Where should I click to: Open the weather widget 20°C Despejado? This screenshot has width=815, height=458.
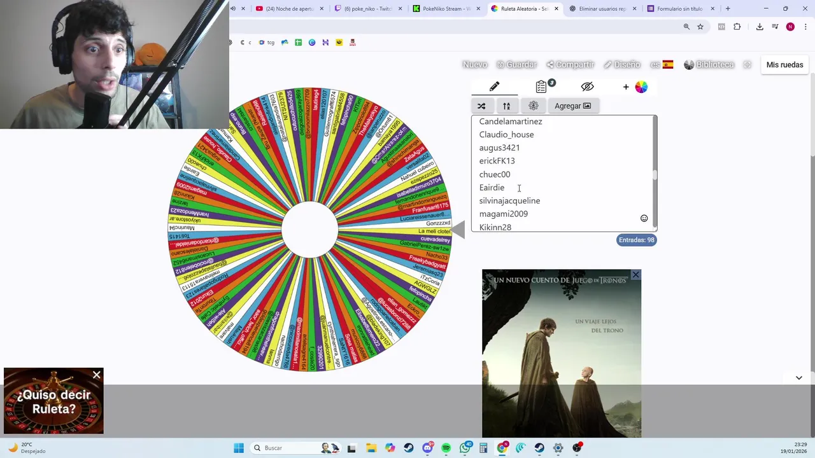click(x=27, y=448)
